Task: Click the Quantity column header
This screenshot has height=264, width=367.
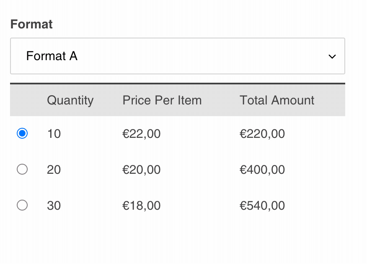Action: (70, 100)
